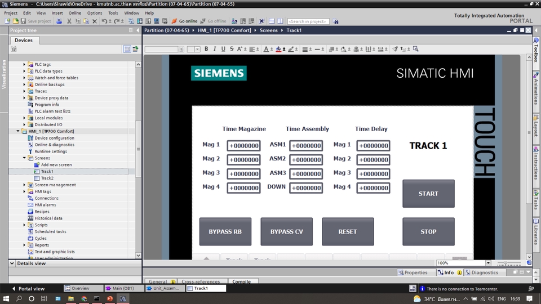Click the Save project button
The height and width of the screenshot is (304, 541).
click(x=36, y=21)
